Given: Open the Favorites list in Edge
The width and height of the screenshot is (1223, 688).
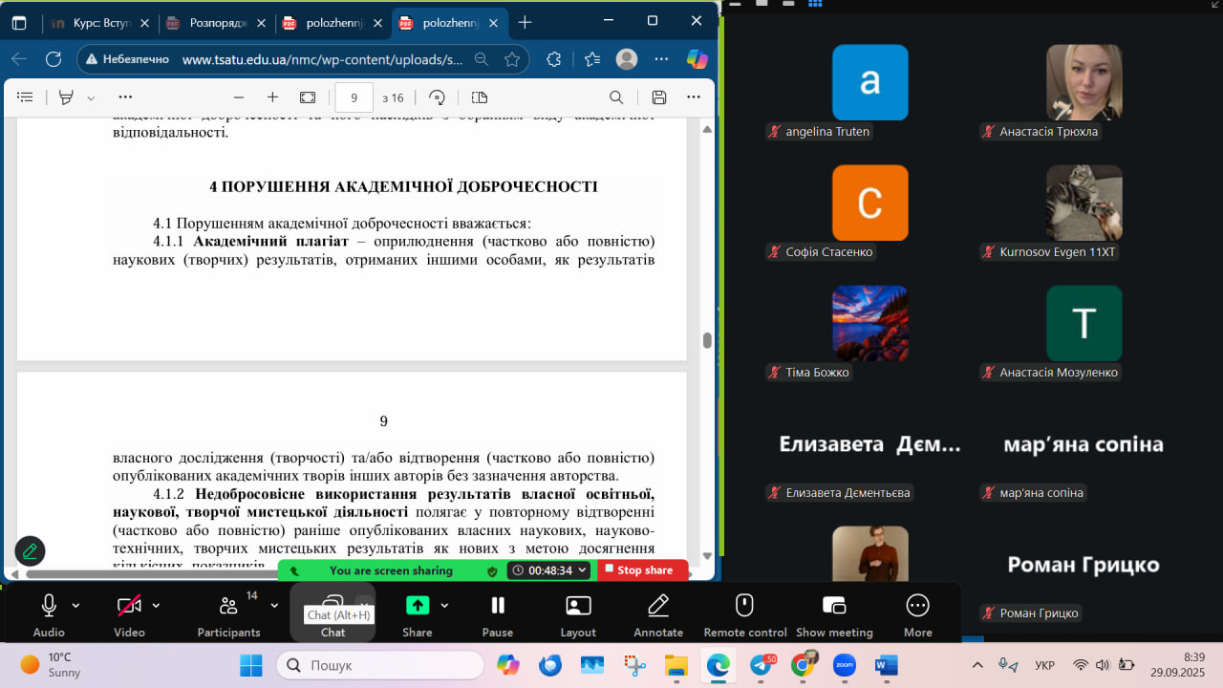Looking at the screenshot, I should [x=591, y=59].
